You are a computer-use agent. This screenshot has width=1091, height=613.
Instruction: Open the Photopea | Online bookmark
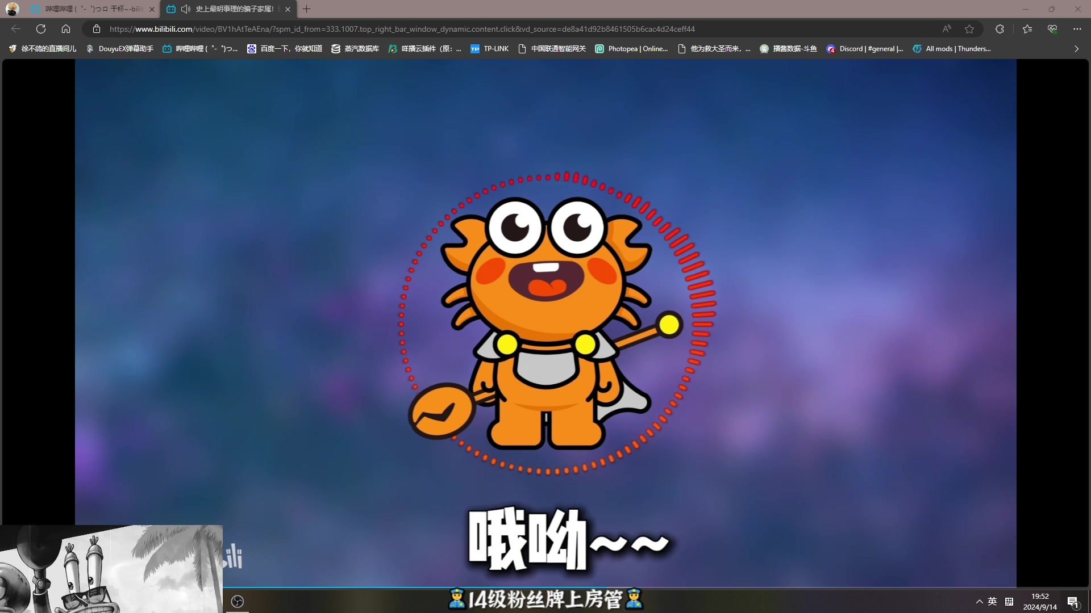point(631,49)
